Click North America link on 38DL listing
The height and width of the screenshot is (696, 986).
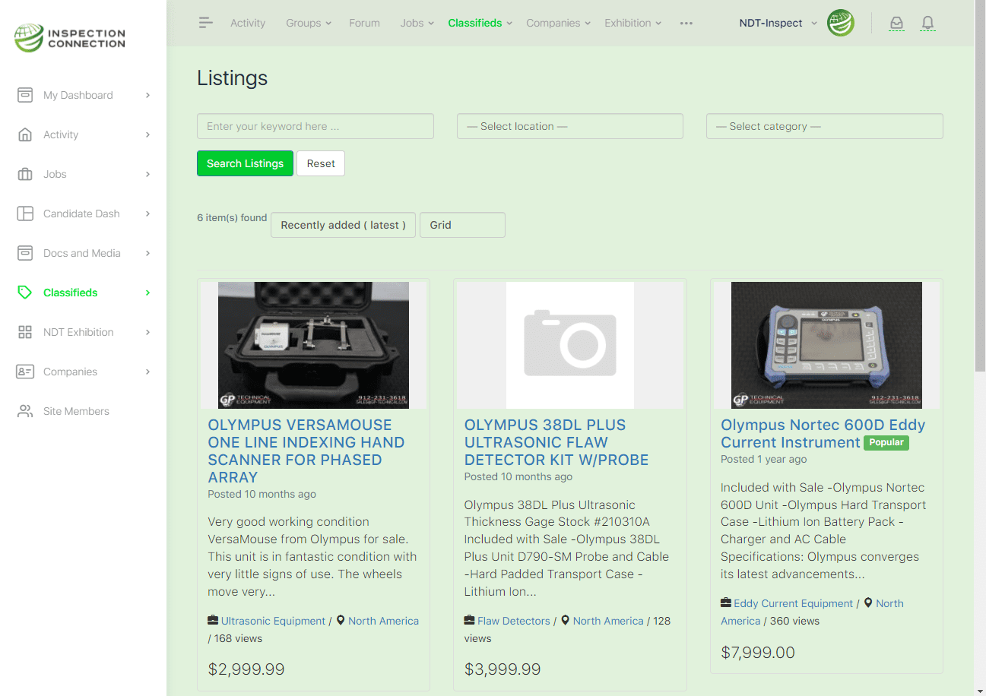(x=608, y=621)
